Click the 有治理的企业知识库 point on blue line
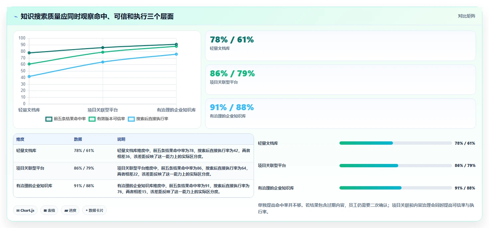Image resolution: width=489 pixels, height=228 pixels. pyautogui.click(x=176, y=54)
